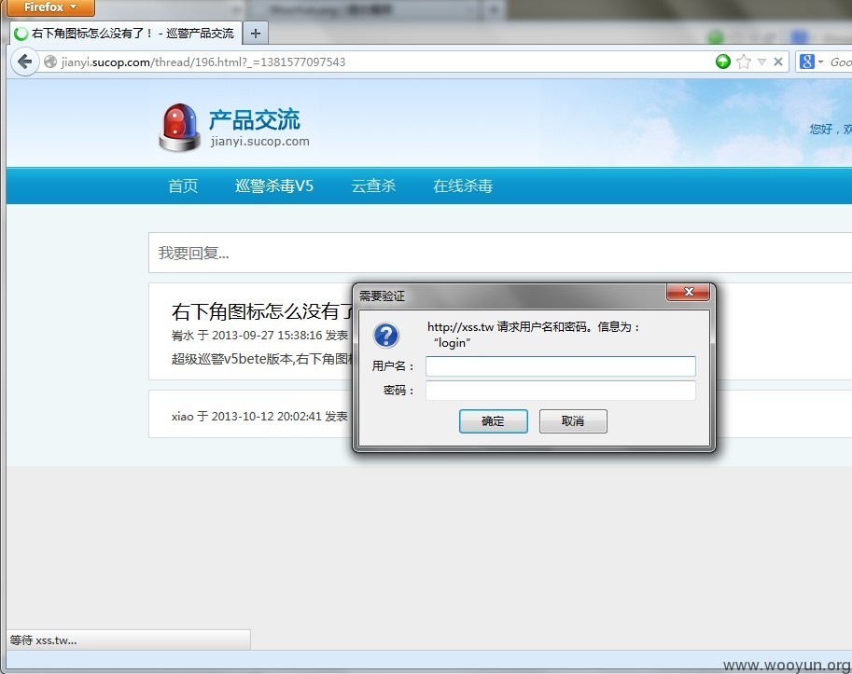Image resolution: width=852 pixels, height=674 pixels.
Task: Click jianyi.sucop.com text under logo
Action: click(259, 142)
